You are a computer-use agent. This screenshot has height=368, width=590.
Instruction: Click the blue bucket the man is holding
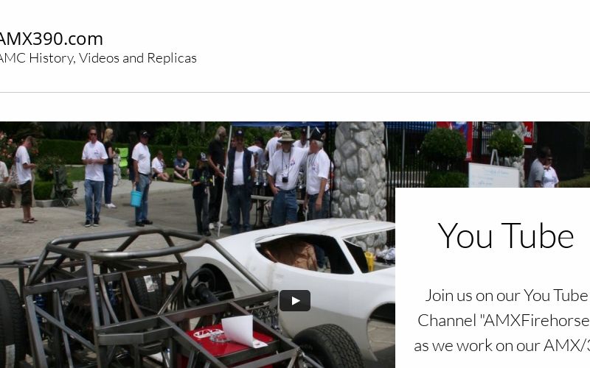pos(136,198)
